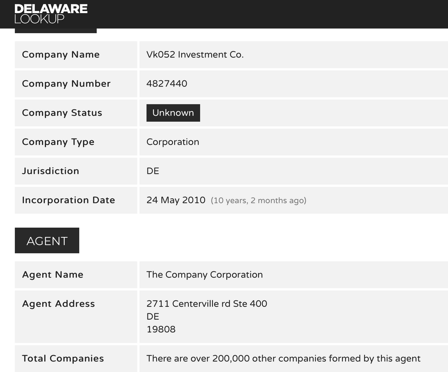Viewport: 448px width, 372px height.
Task: Click the company number 4827440
Action: [167, 84]
